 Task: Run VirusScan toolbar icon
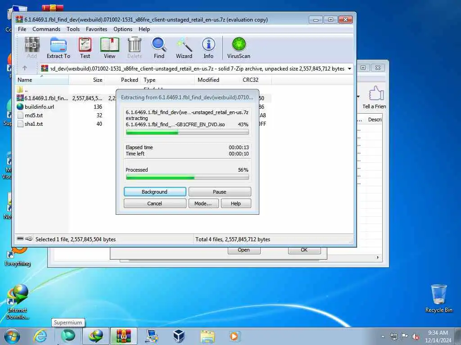pyautogui.click(x=239, y=48)
